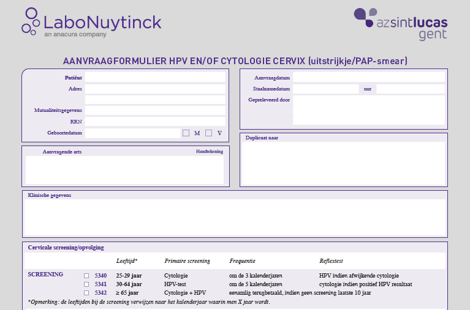Check screening code 5340 box
Screen dimensions: 470x310
point(86,276)
